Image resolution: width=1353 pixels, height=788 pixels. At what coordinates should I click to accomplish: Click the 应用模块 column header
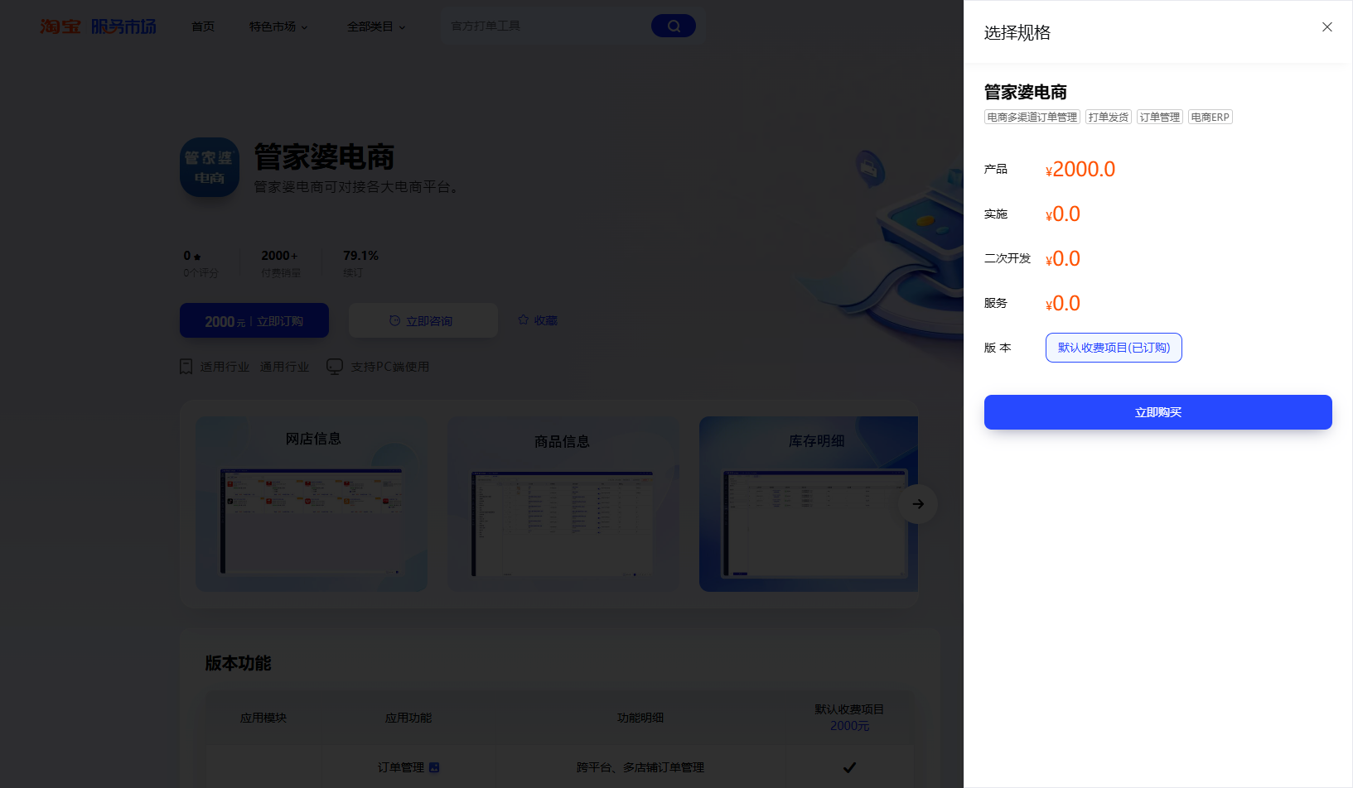[x=263, y=718]
